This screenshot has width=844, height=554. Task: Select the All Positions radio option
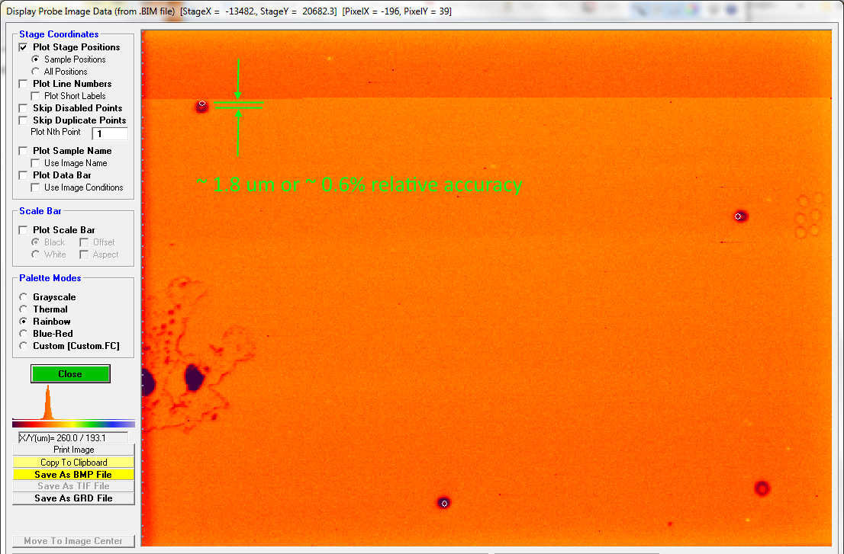pos(35,72)
